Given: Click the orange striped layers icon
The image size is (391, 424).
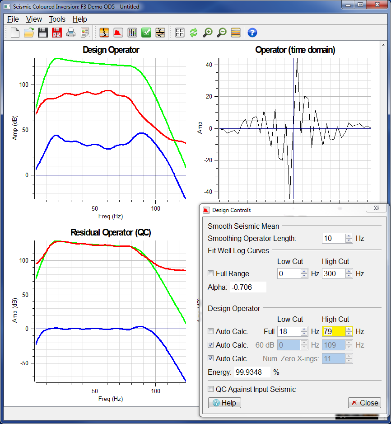Looking at the screenshot, I should [x=236, y=33].
